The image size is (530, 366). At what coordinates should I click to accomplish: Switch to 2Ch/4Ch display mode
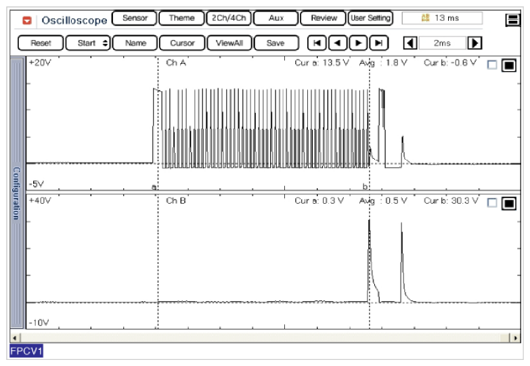pyautogui.click(x=227, y=18)
